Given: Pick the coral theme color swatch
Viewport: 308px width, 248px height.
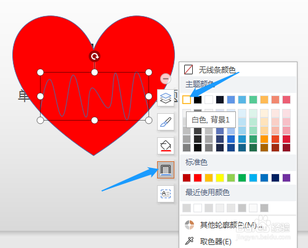Looking at the screenshot, I should click(275, 100).
